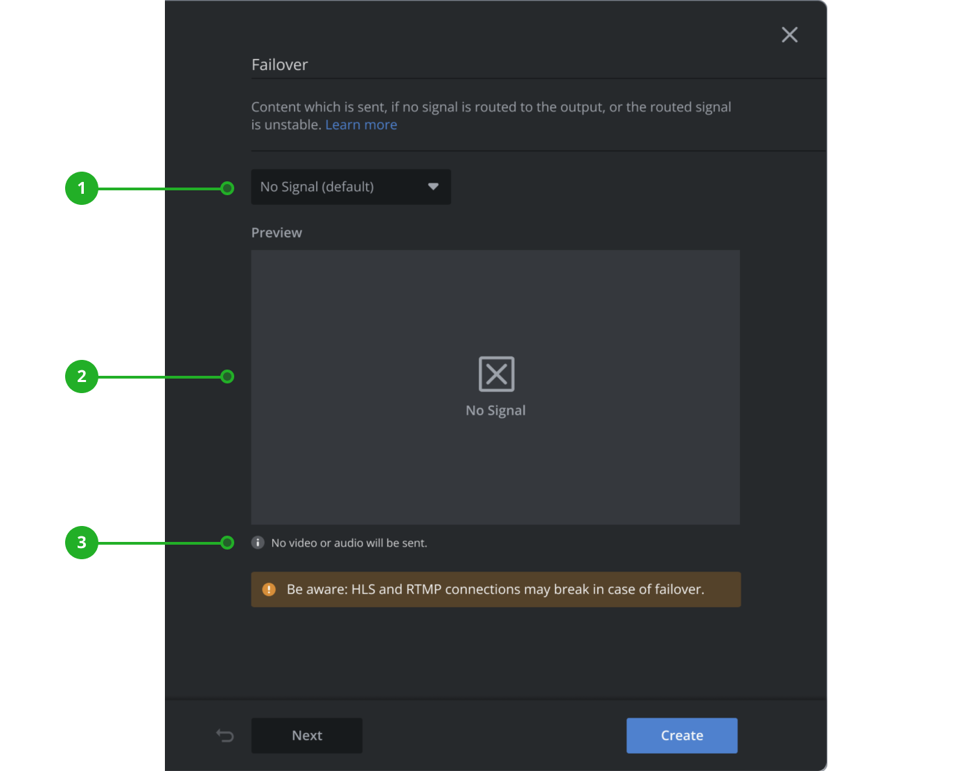Click the orange warning exclamation icon
This screenshot has width=977, height=771.
click(269, 590)
